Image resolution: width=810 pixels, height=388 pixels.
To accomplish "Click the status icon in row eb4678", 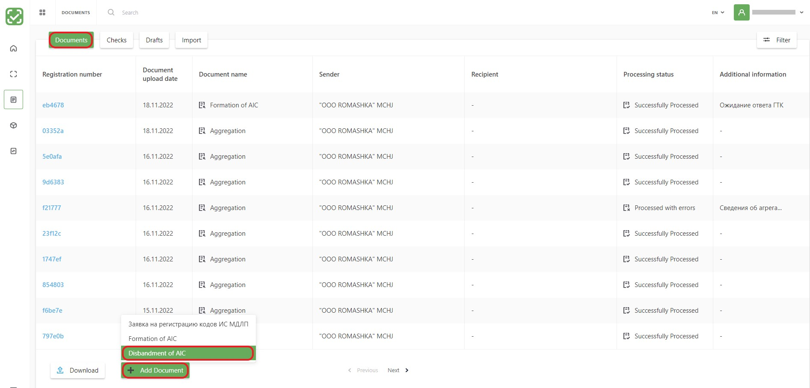I will (x=627, y=105).
